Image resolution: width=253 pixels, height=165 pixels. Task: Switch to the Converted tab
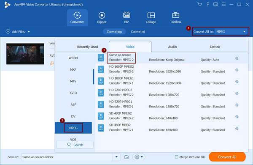138,32
